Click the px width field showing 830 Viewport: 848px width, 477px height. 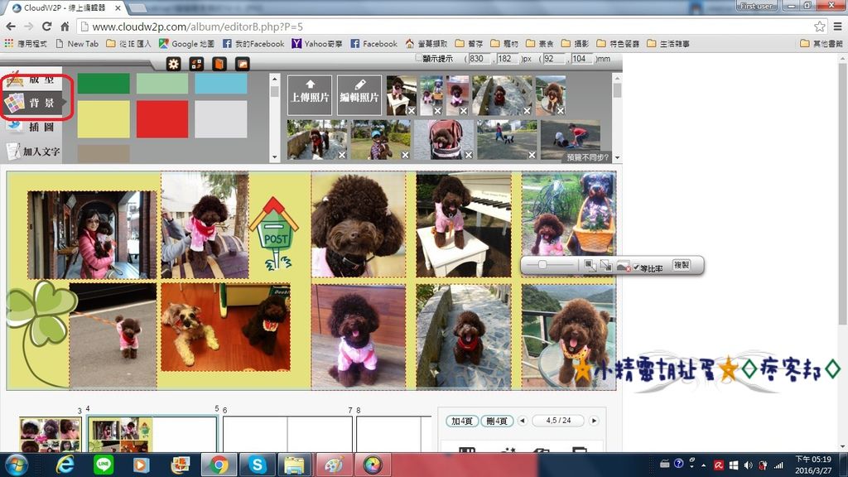(479, 59)
